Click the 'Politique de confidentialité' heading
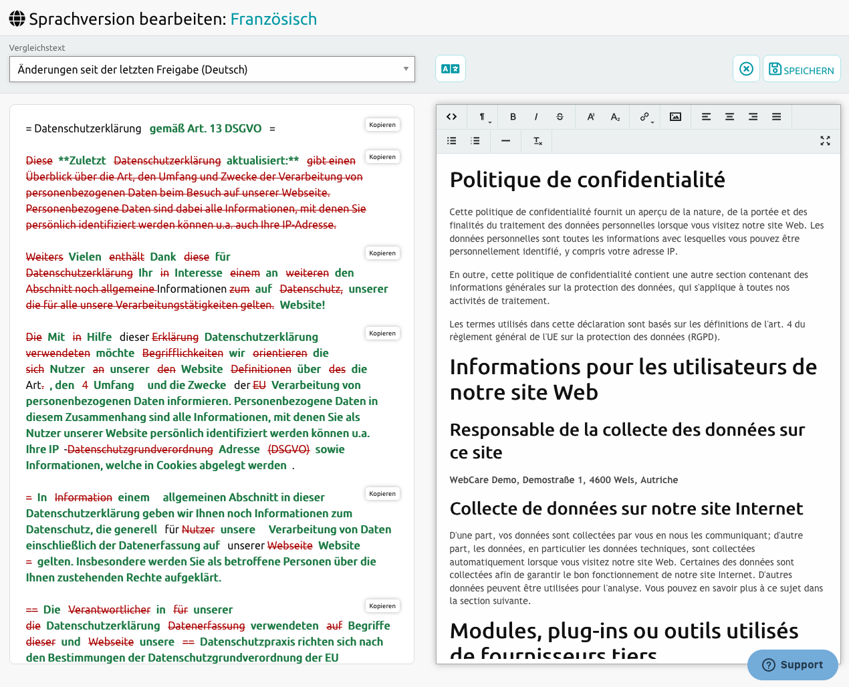The height and width of the screenshot is (687, 849). [x=588, y=180]
